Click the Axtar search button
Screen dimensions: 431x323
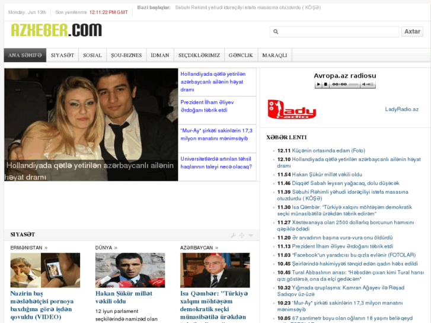412,31
